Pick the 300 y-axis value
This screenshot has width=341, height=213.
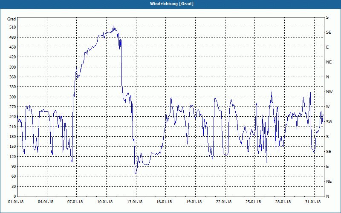(x=13, y=97)
